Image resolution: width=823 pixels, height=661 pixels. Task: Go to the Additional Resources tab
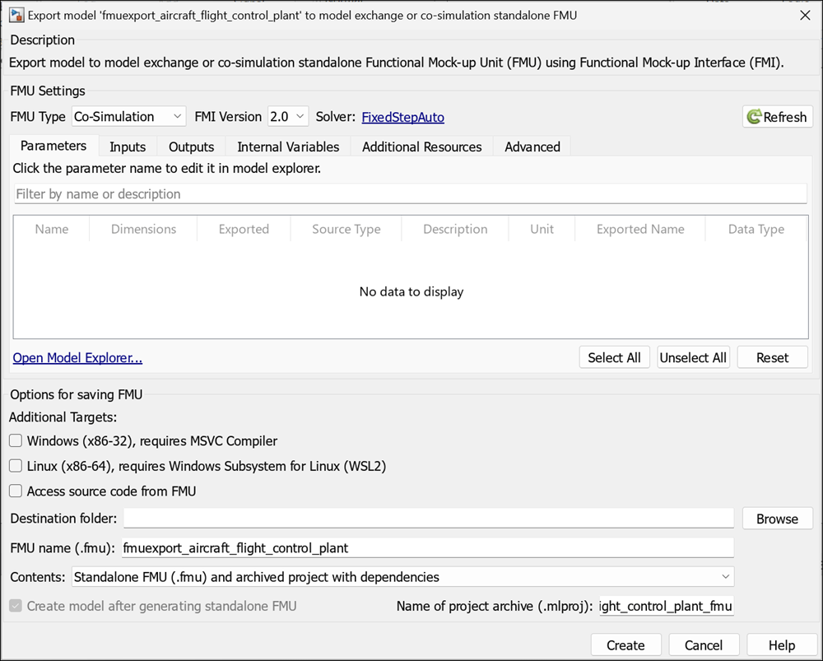[421, 147]
